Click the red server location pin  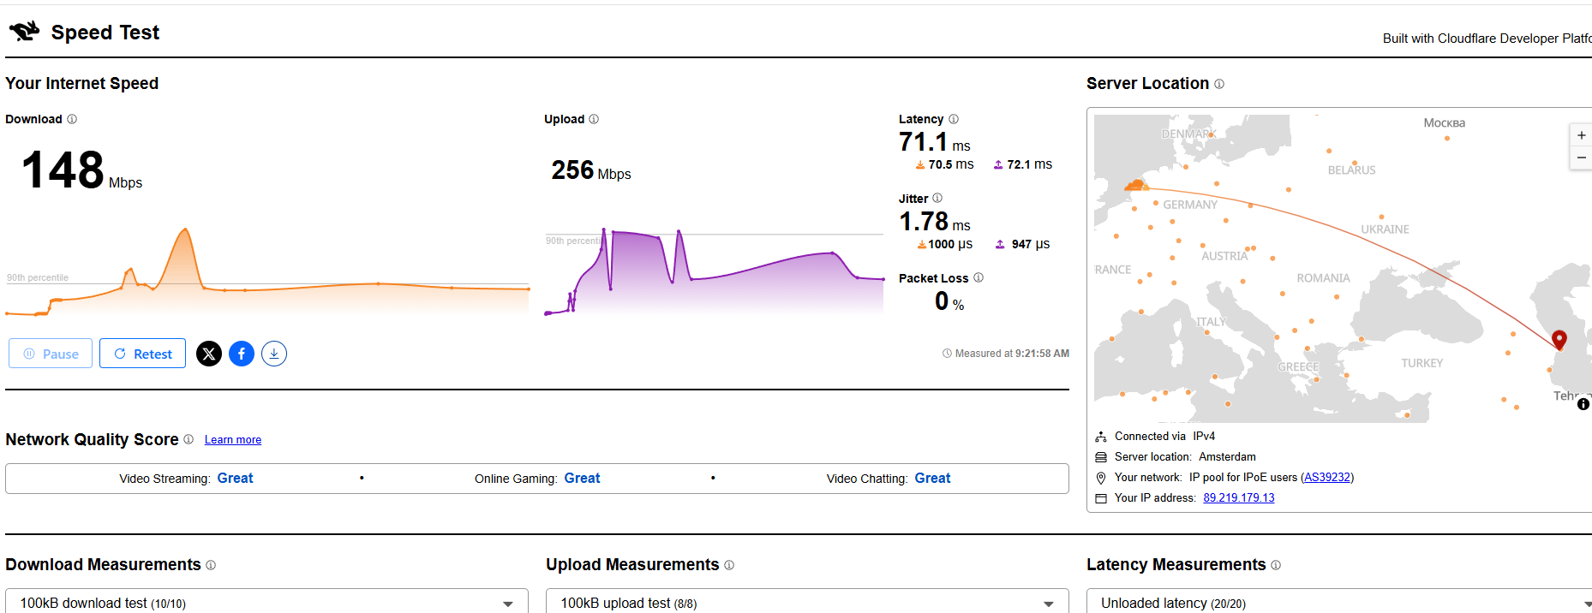(x=1559, y=340)
